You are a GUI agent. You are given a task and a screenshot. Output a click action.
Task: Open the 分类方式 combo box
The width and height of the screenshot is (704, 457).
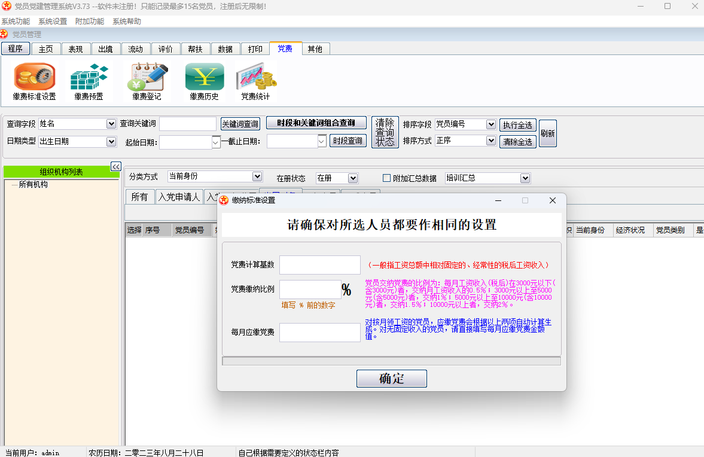tap(257, 176)
